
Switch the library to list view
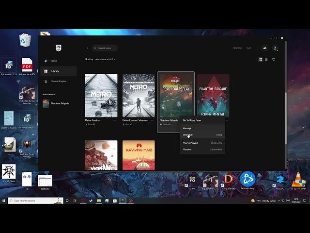tap(266, 59)
